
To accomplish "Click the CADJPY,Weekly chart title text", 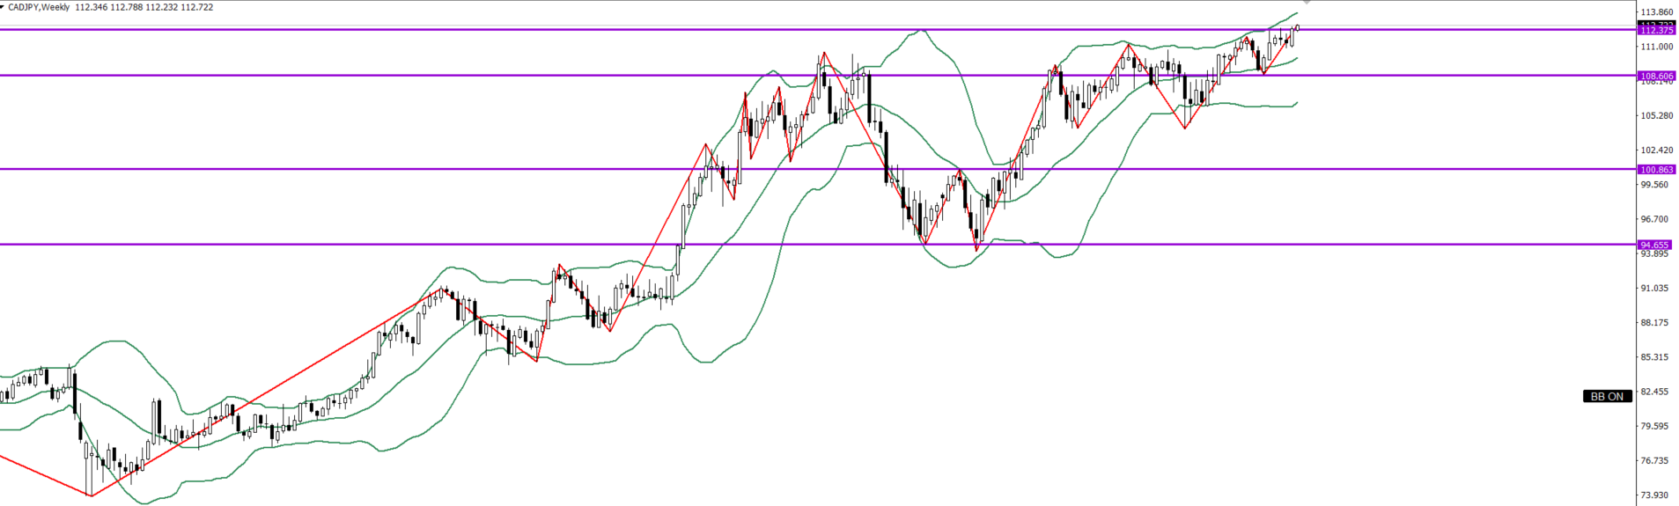I will pyautogui.click(x=40, y=7).
